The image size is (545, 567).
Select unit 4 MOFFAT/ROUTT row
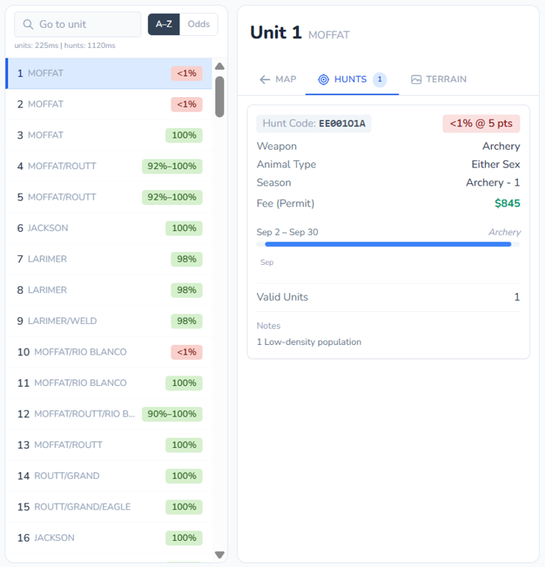(108, 166)
